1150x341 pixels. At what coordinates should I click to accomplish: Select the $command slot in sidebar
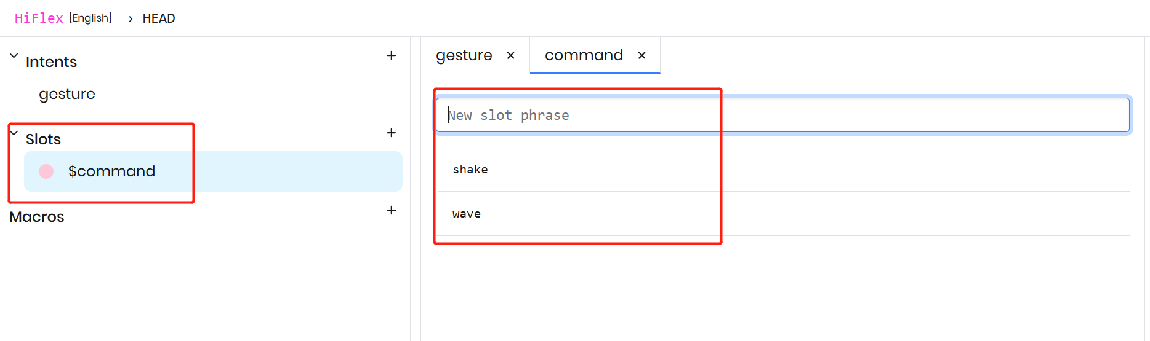point(111,171)
